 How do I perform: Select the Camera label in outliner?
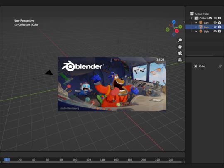206,23
